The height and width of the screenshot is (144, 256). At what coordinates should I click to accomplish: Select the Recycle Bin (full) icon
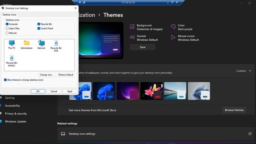coord(56,46)
